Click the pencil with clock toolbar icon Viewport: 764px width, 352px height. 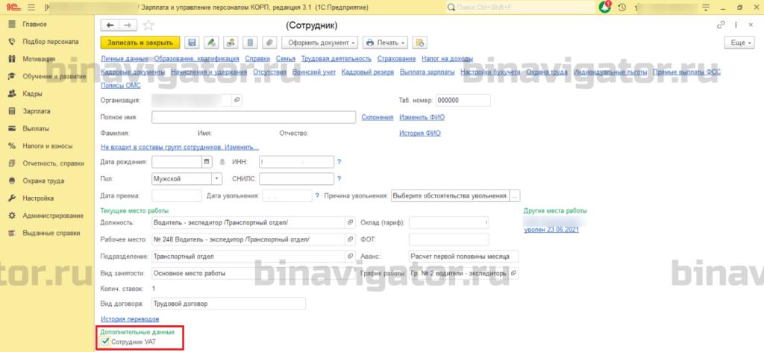[x=211, y=43]
